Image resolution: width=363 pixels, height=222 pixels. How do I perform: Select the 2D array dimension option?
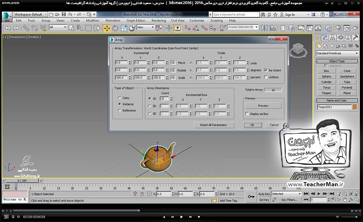150,106
